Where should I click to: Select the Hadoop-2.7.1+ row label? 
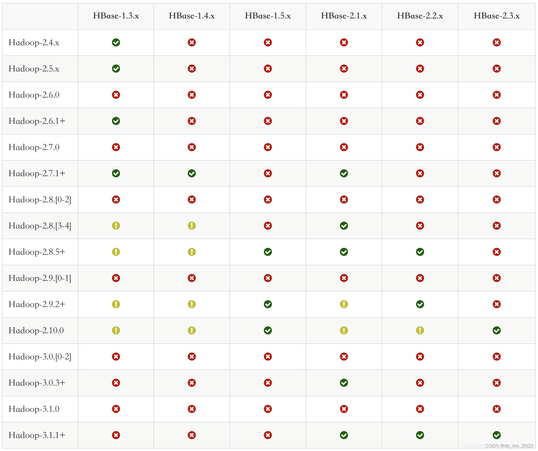pos(37,173)
